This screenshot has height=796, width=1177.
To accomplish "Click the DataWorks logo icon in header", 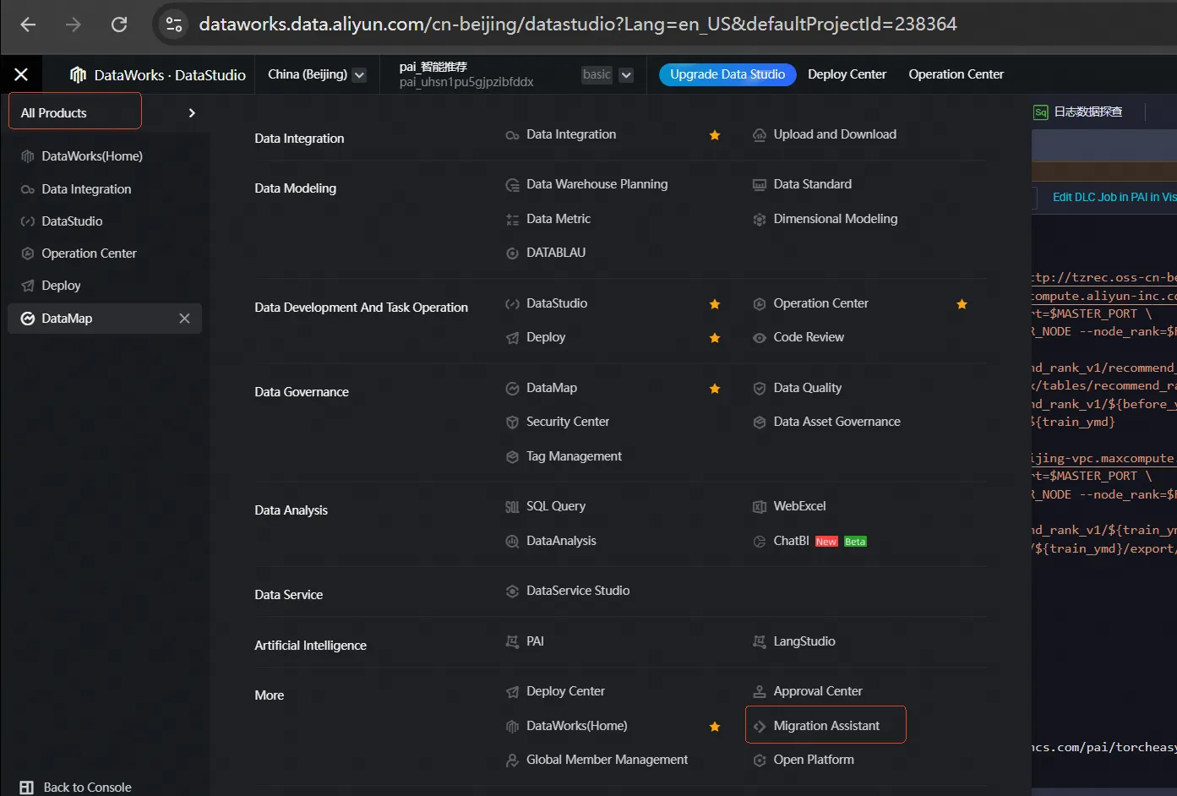I will pos(78,74).
